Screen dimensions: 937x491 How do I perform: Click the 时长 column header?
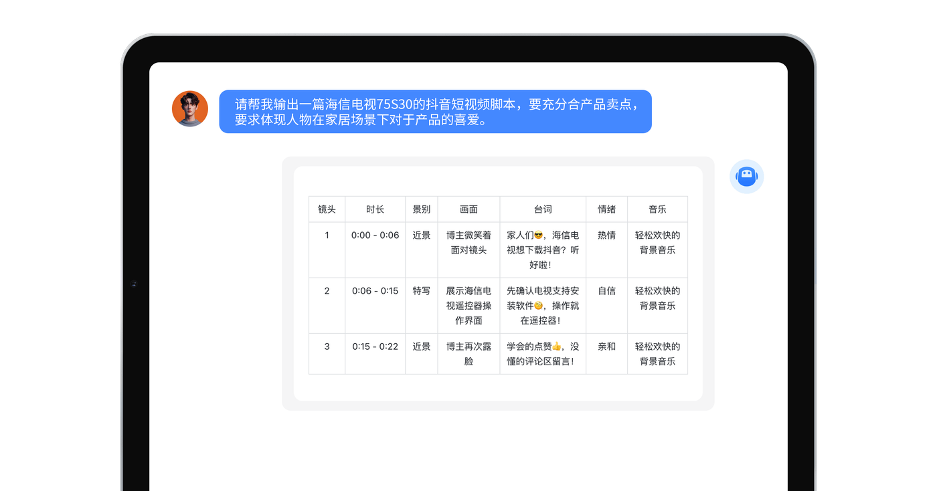[375, 209]
